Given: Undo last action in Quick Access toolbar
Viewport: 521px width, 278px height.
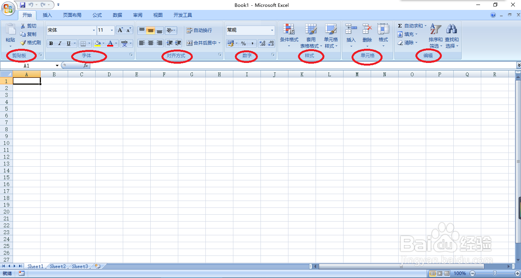Looking at the screenshot, I should click(31, 5).
